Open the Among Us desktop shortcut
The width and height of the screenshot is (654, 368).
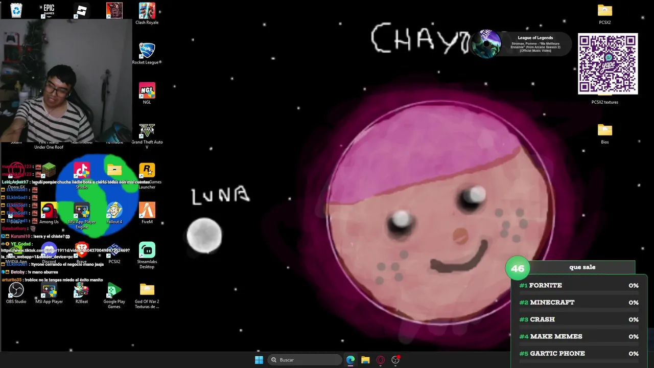49,213
